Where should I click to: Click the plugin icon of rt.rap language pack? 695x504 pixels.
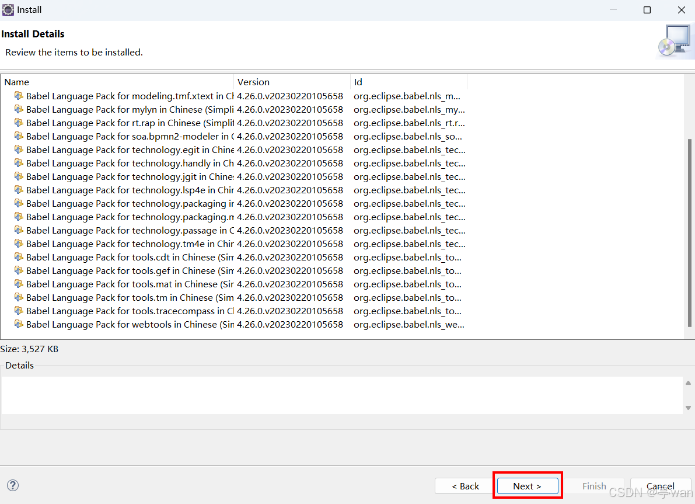19,123
